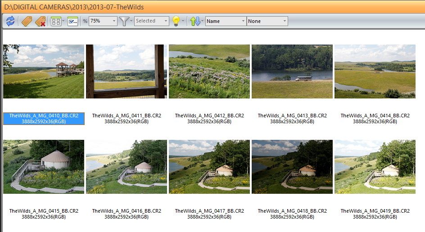Click folder path D:\DIGITAL CAMERAS\2013\2013-07-TheWilds title
This screenshot has width=425, height=232.
coord(74,7)
